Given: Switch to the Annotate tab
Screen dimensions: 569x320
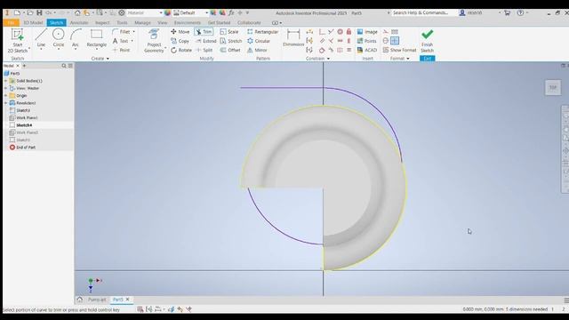Looking at the screenshot, I should [x=79, y=22].
